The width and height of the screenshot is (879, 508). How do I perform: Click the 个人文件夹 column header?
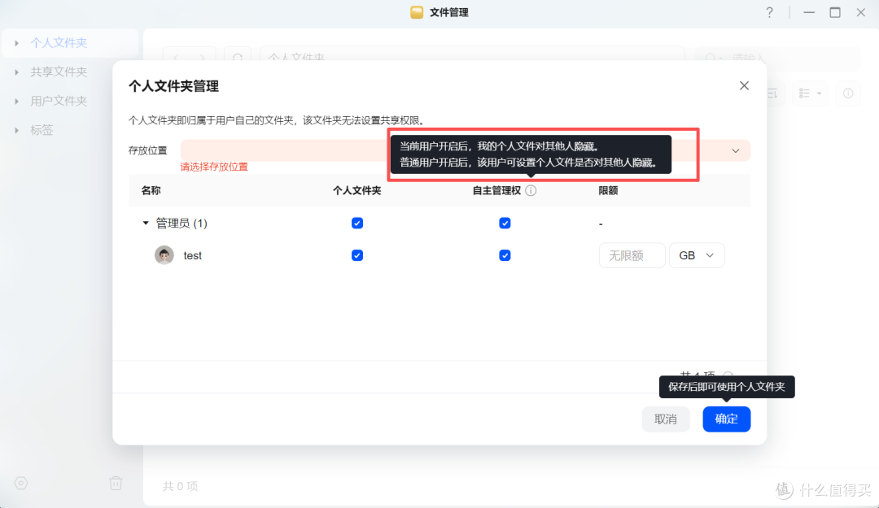(357, 190)
